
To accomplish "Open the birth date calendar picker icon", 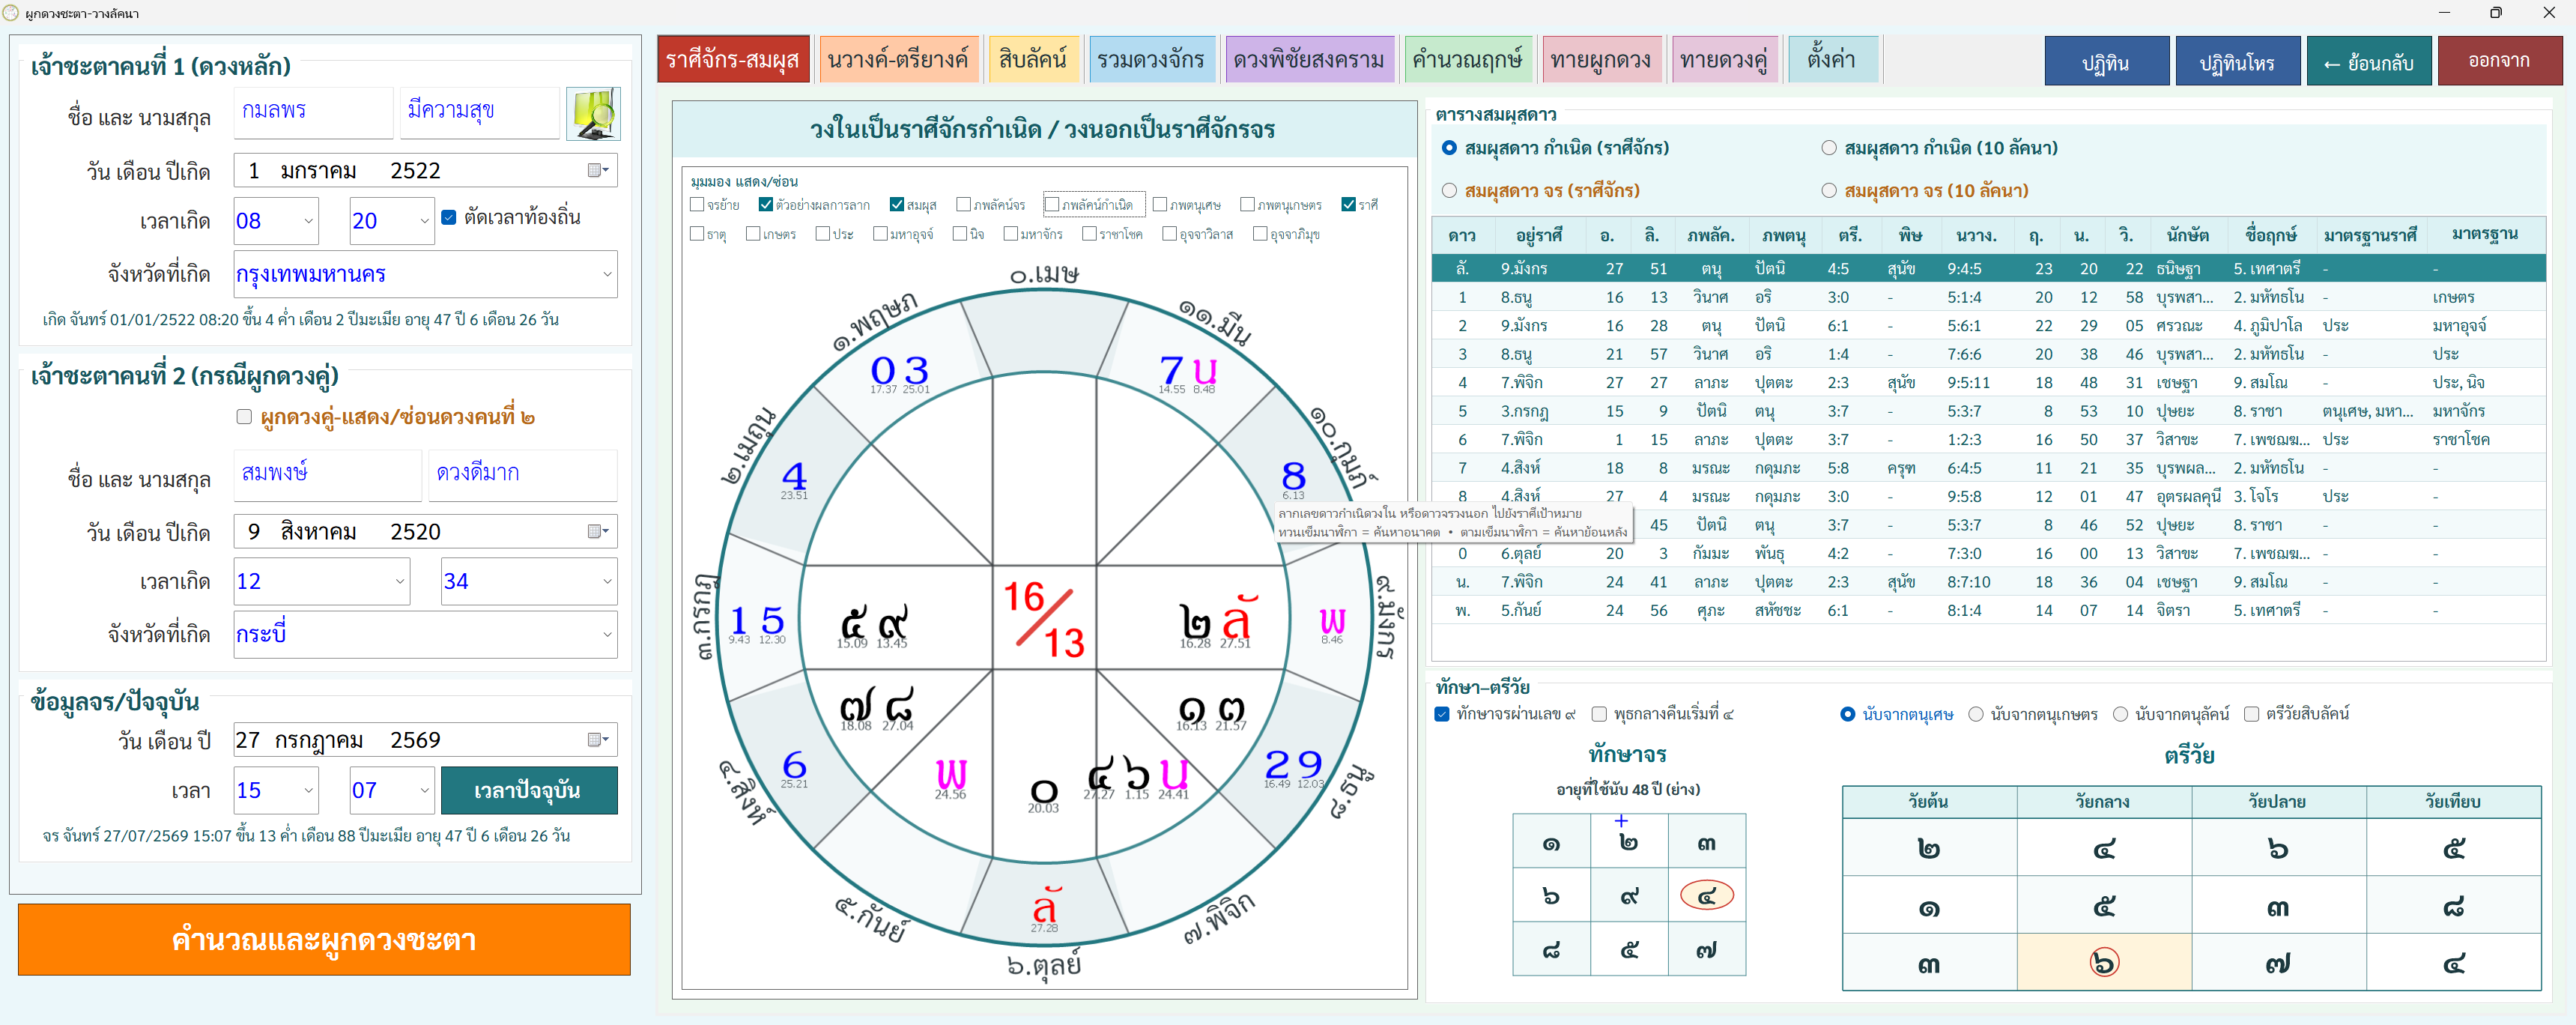I will (x=598, y=170).
